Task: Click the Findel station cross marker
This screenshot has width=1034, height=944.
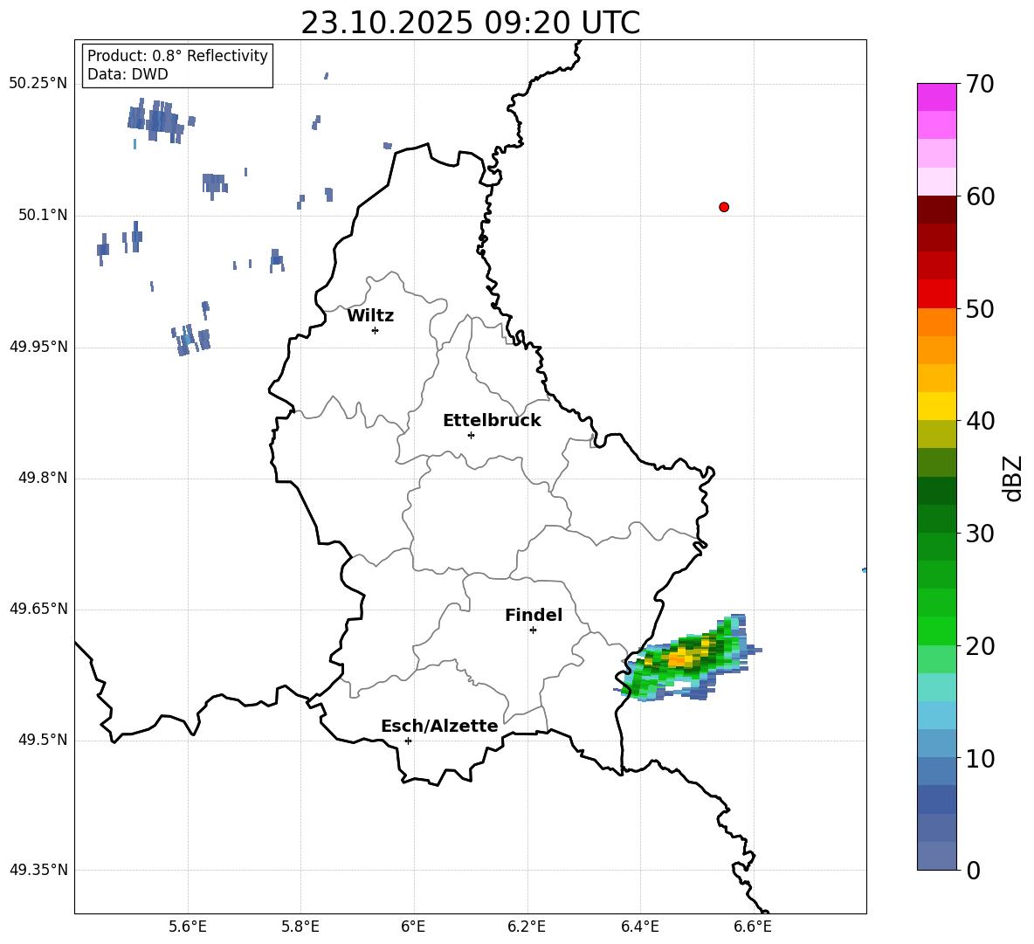Action: coord(533,630)
